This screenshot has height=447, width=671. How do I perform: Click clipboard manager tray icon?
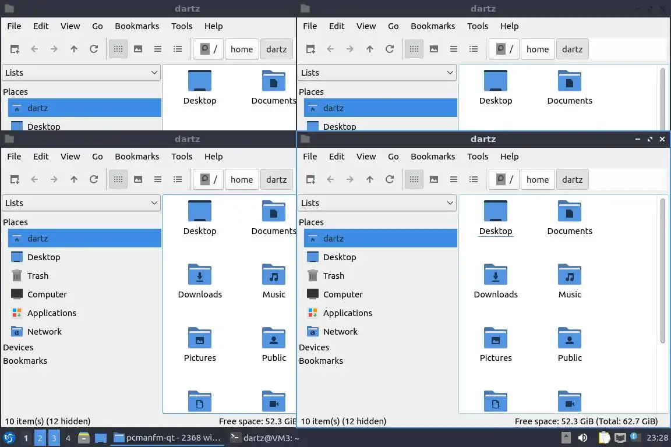[604, 438]
